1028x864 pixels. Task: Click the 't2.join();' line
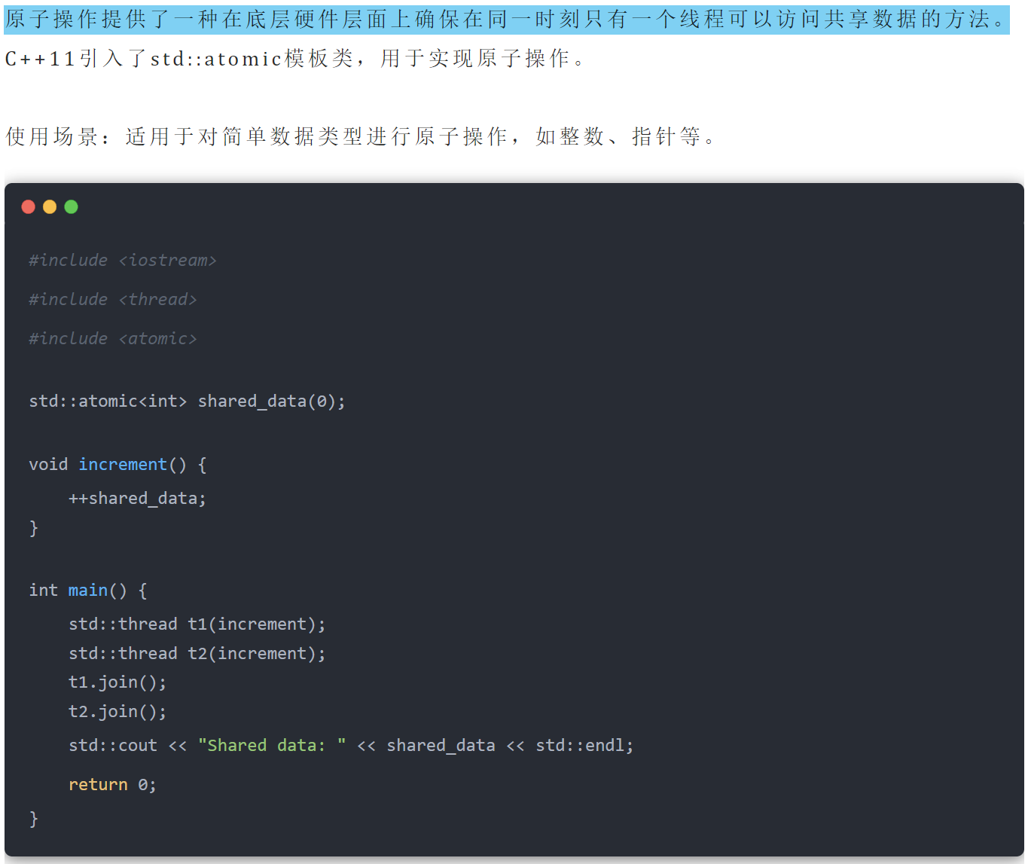(117, 711)
